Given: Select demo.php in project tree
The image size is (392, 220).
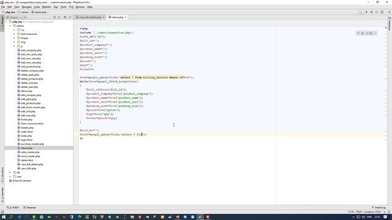Looking at the screenshot, I should (x=24, y=91).
